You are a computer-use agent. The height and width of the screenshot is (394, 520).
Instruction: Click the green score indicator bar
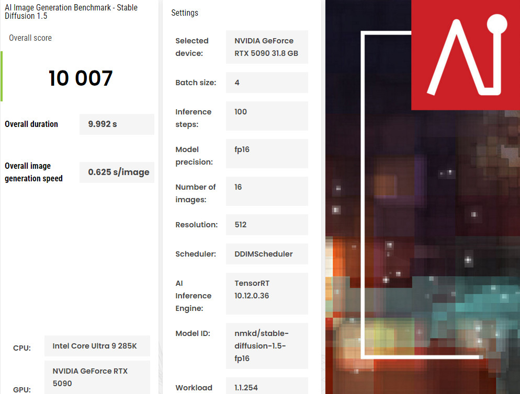tap(2, 76)
